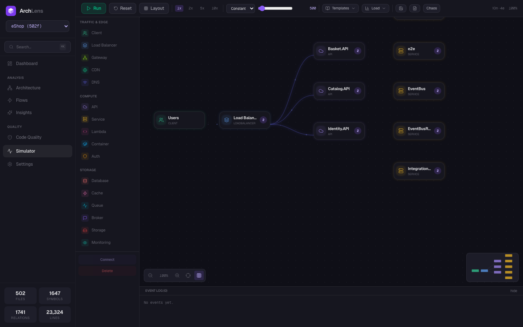523x327 pixels.
Task: Set simulation speed to 2x
Action: click(x=191, y=8)
